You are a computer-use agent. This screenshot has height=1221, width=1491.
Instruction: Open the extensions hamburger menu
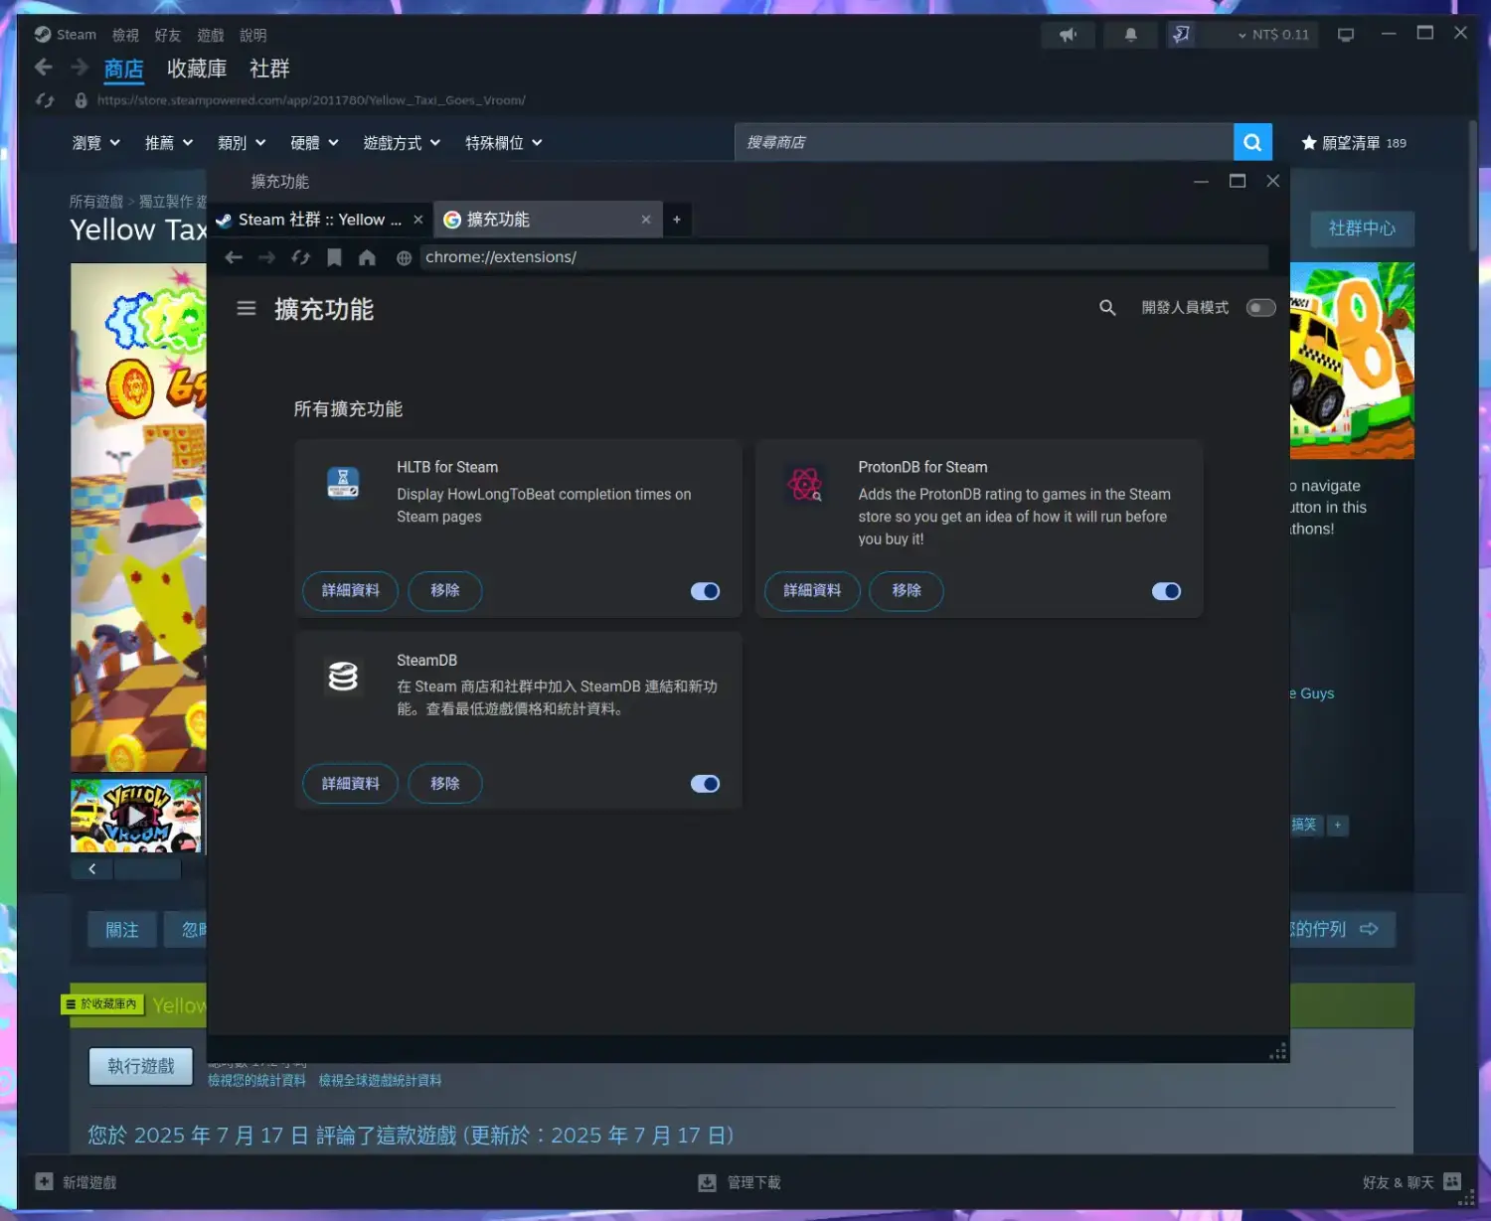247,309
